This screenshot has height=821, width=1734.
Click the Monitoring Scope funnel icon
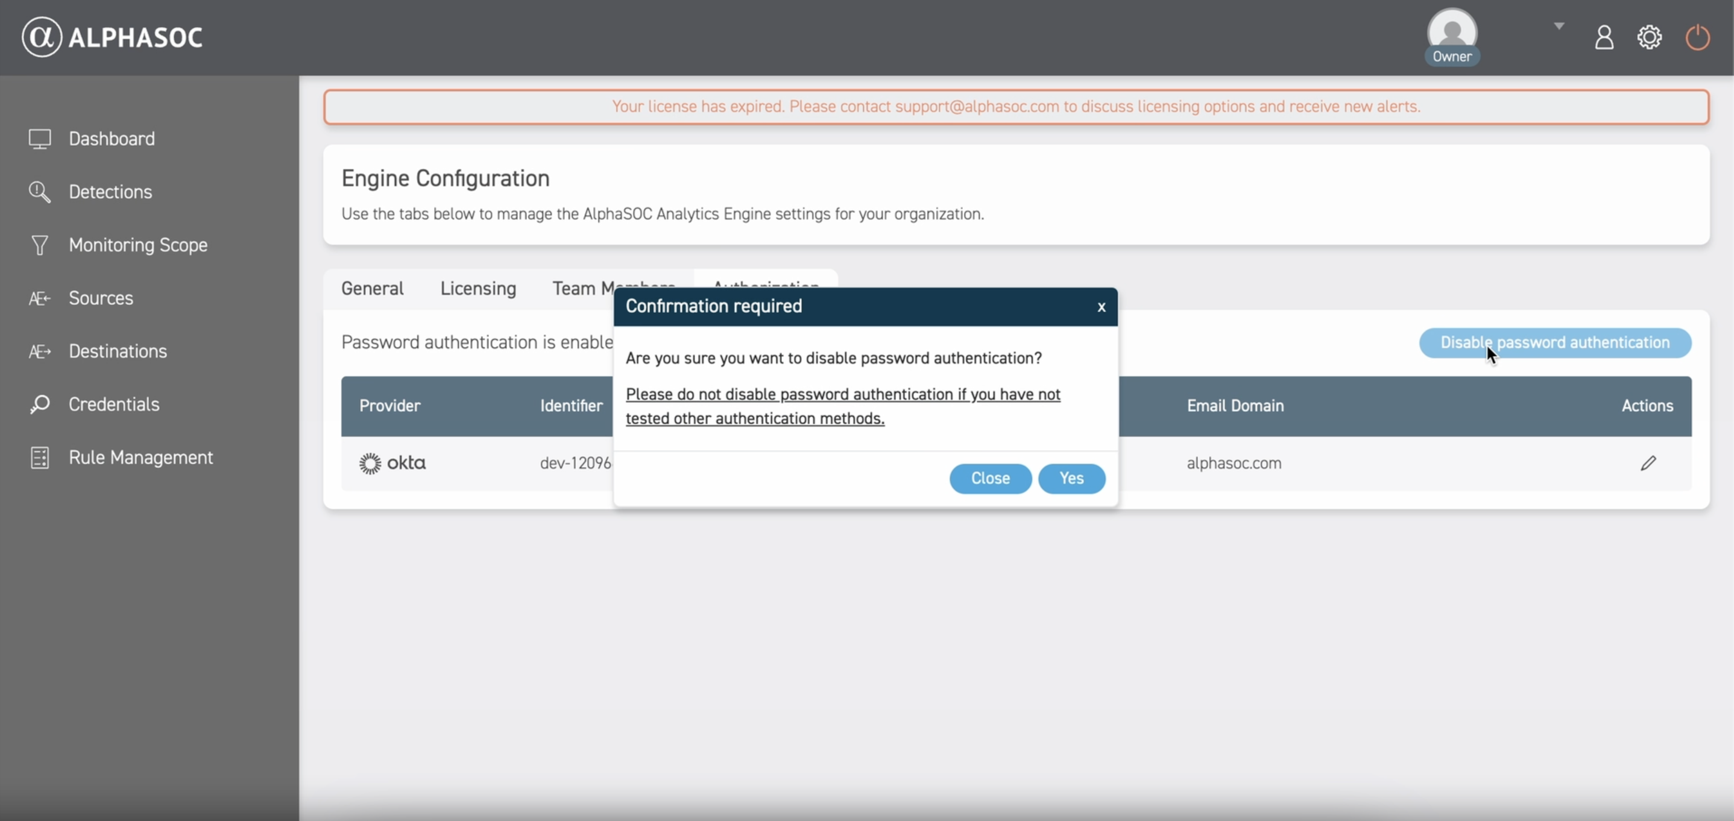40,245
